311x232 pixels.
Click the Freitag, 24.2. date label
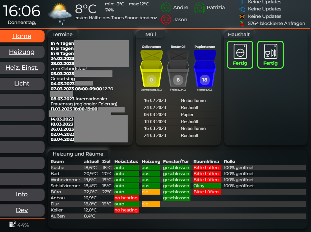tap(178, 90)
